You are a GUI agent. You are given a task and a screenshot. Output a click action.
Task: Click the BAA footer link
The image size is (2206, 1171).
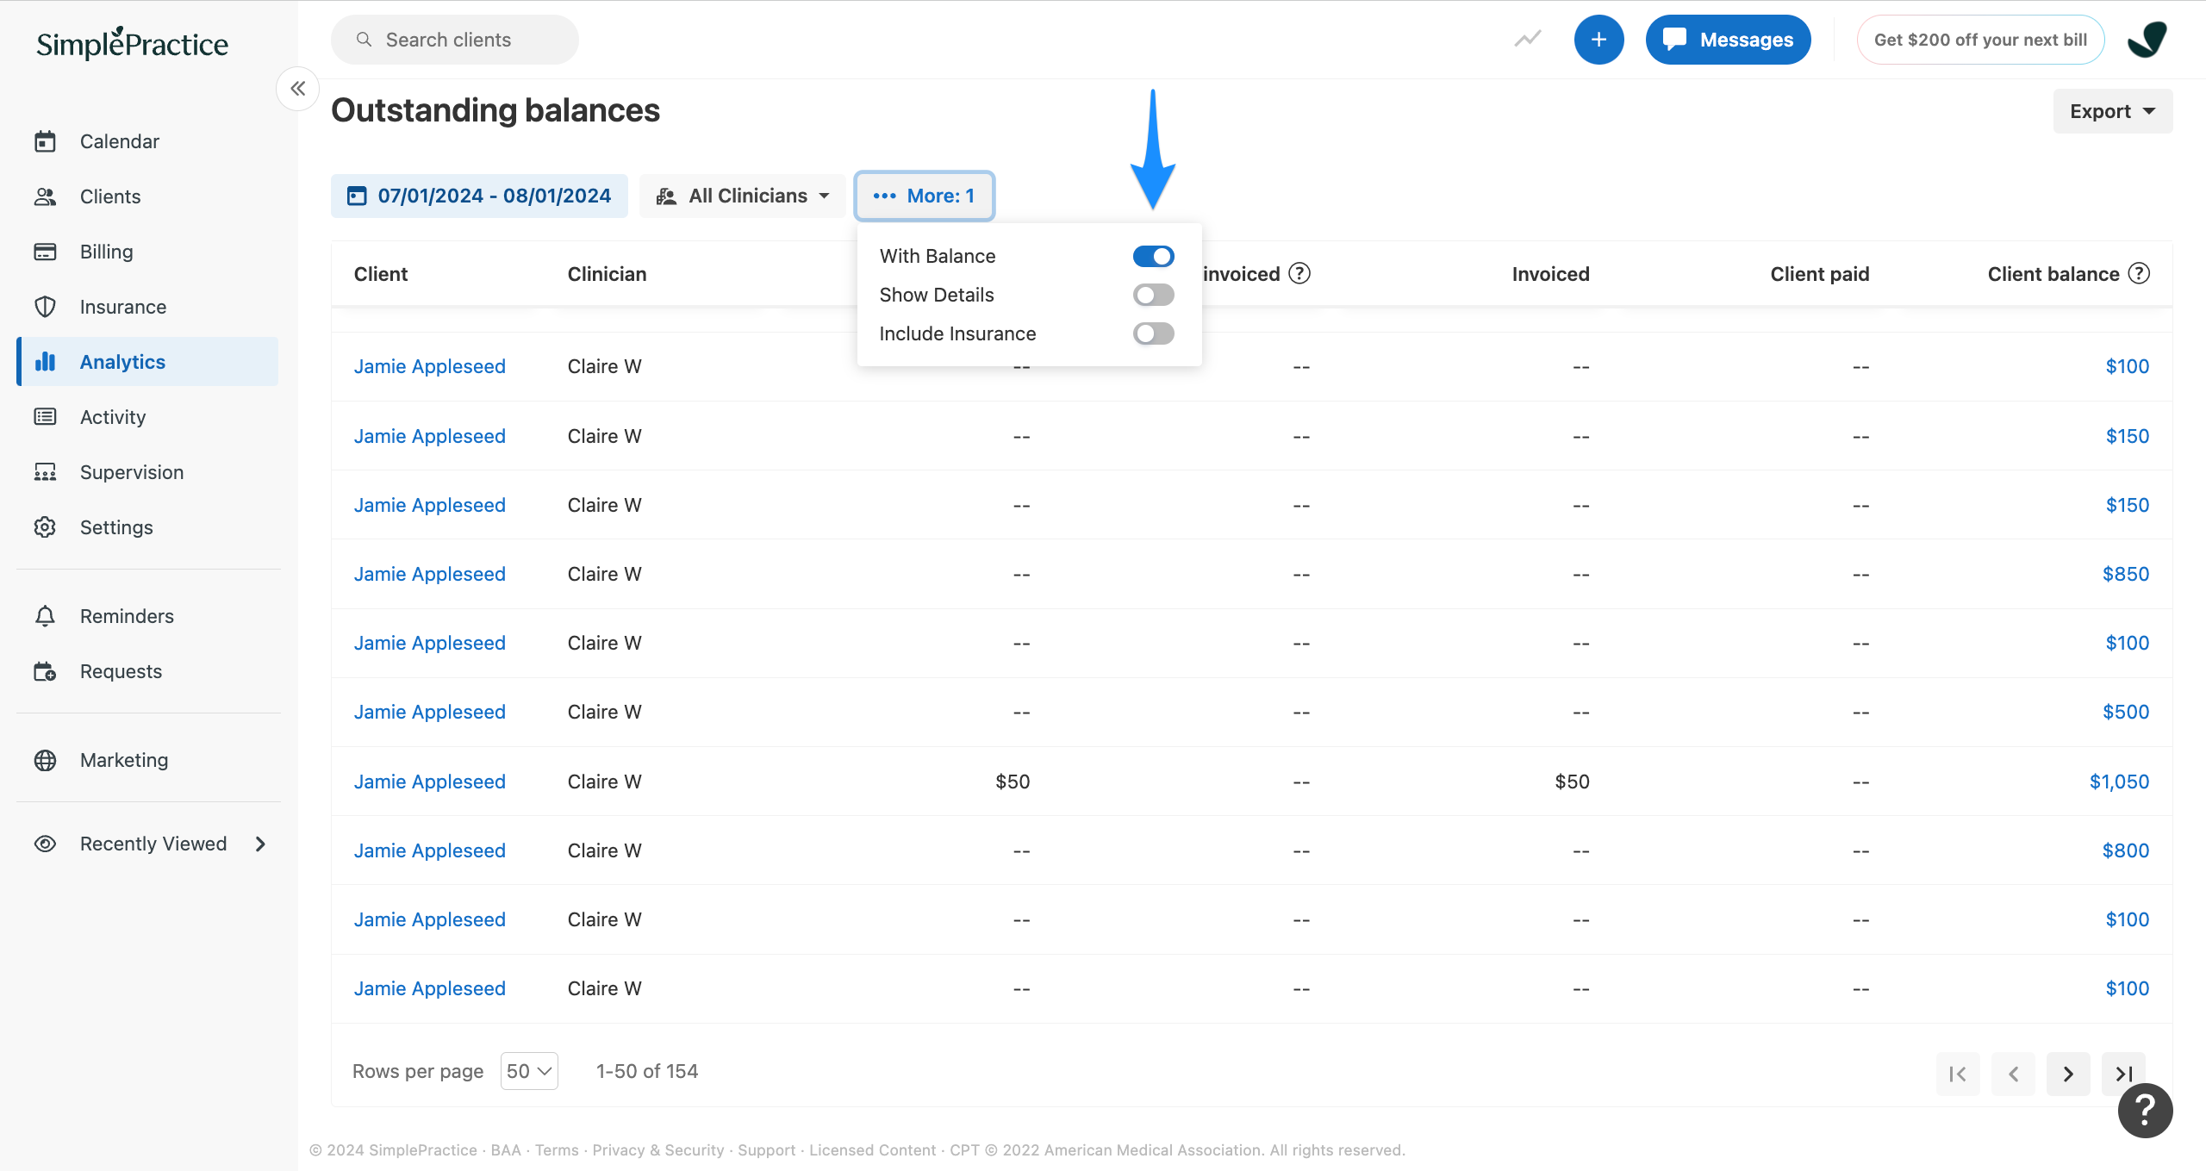coord(506,1150)
